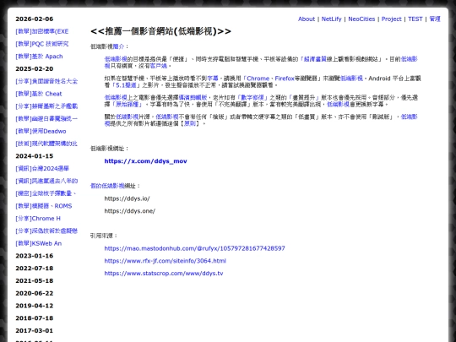Click the https://ddys.io/ text
This screenshot has width=456, height=342.
127,198
